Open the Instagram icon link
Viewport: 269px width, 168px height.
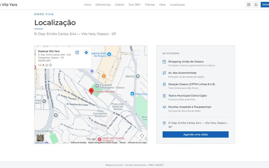tap(249, 5)
